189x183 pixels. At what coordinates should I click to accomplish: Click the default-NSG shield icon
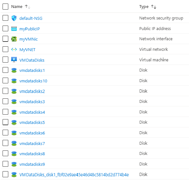[x=14, y=18]
